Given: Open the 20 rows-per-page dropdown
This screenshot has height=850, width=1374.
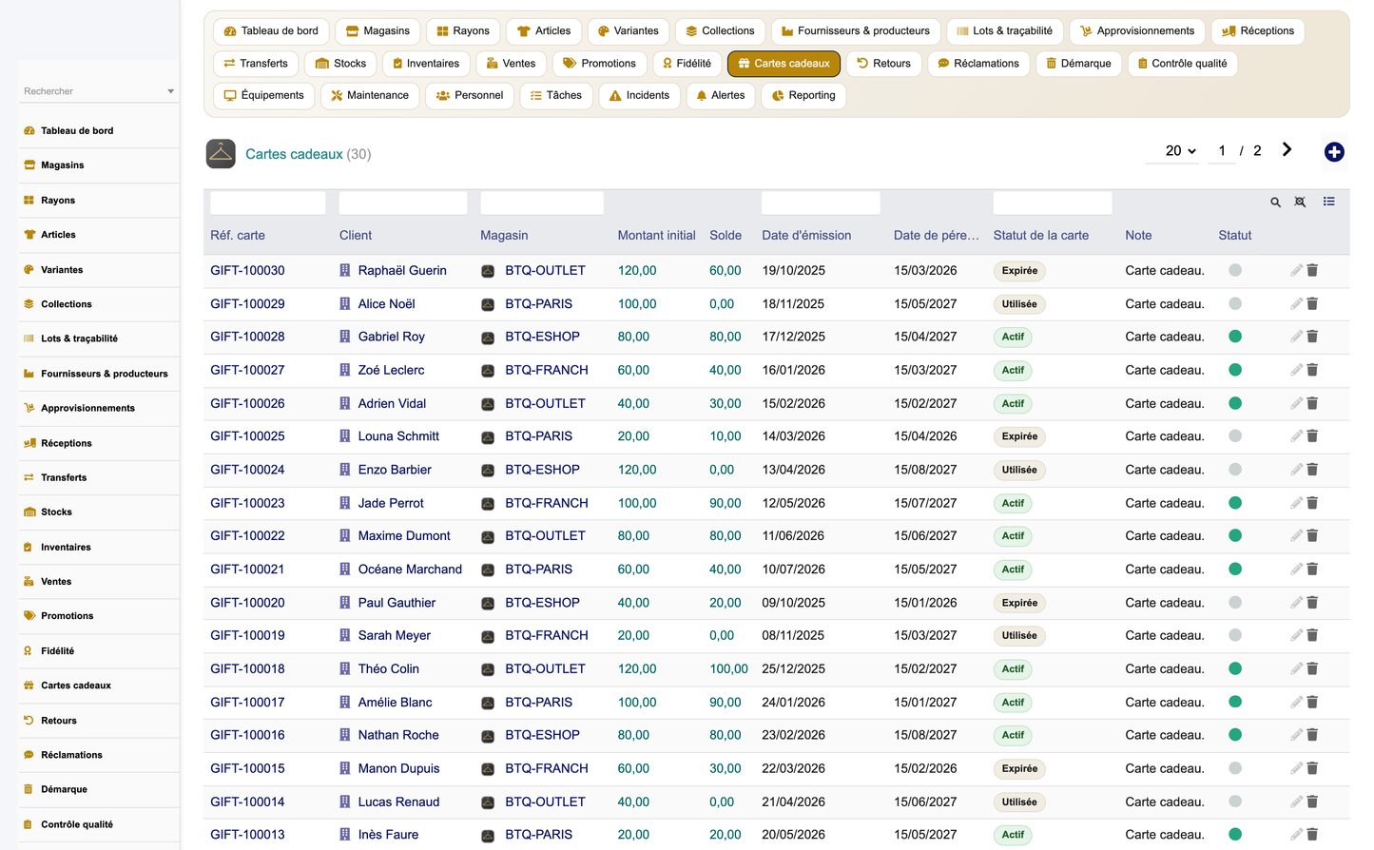Looking at the screenshot, I should click(1180, 150).
